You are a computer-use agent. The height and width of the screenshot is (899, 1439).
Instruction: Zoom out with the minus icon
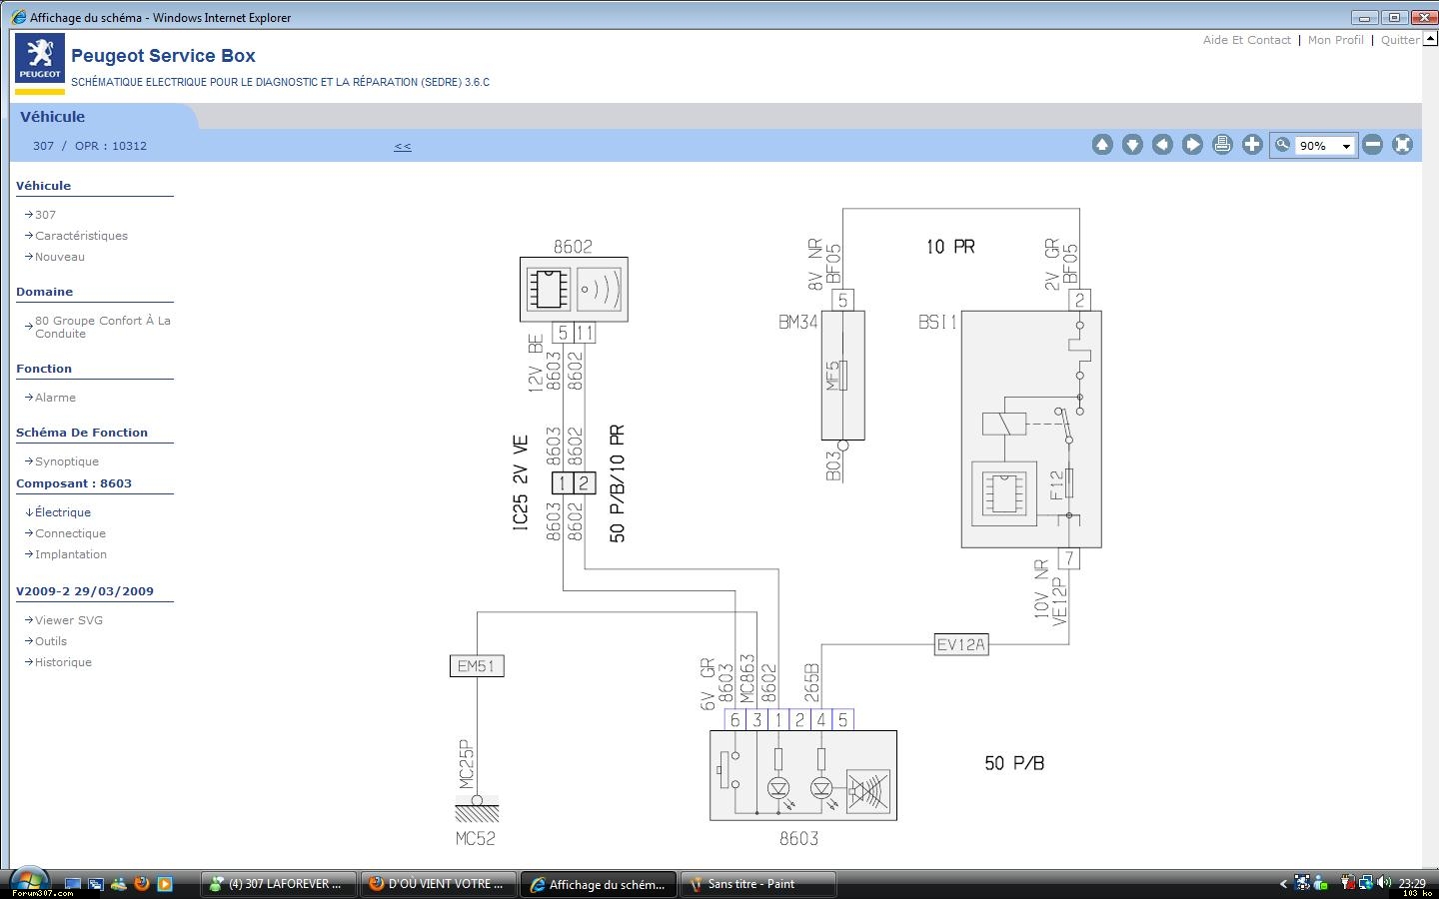(x=1373, y=145)
